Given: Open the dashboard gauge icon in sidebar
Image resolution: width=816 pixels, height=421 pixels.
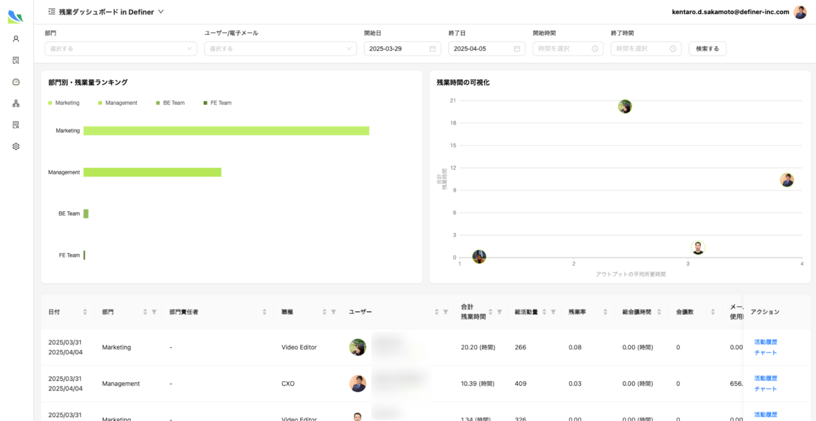Looking at the screenshot, I should [x=16, y=82].
